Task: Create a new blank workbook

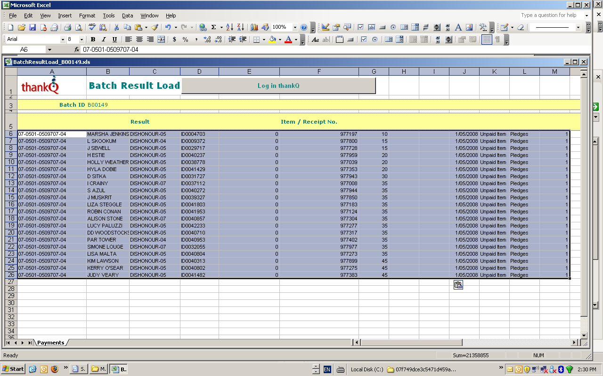Action: point(10,27)
